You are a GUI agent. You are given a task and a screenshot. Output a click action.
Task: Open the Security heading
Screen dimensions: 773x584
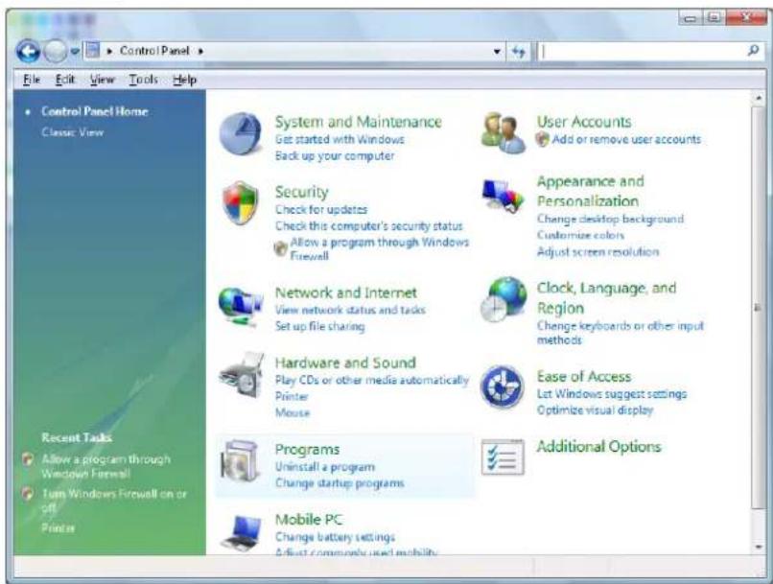tap(301, 192)
